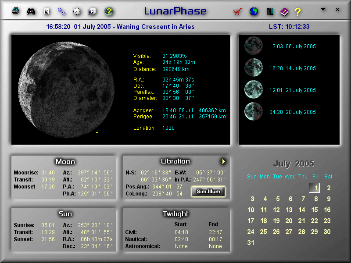This screenshot has width=351, height=263.
Task: Click the date and phase header text
Action: click(x=120, y=27)
